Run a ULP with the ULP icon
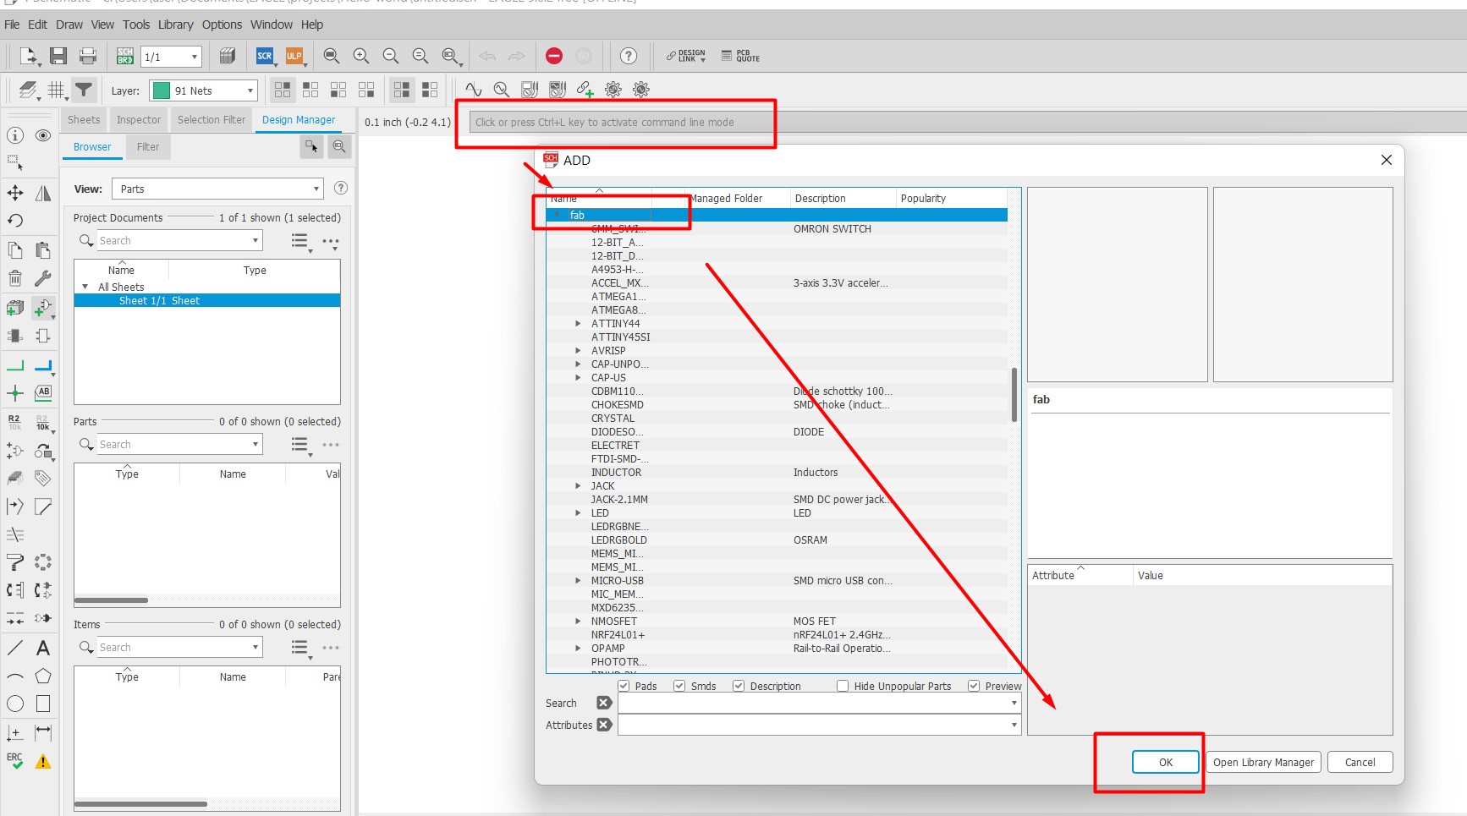This screenshot has height=816, width=1467. pyautogui.click(x=294, y=56)
